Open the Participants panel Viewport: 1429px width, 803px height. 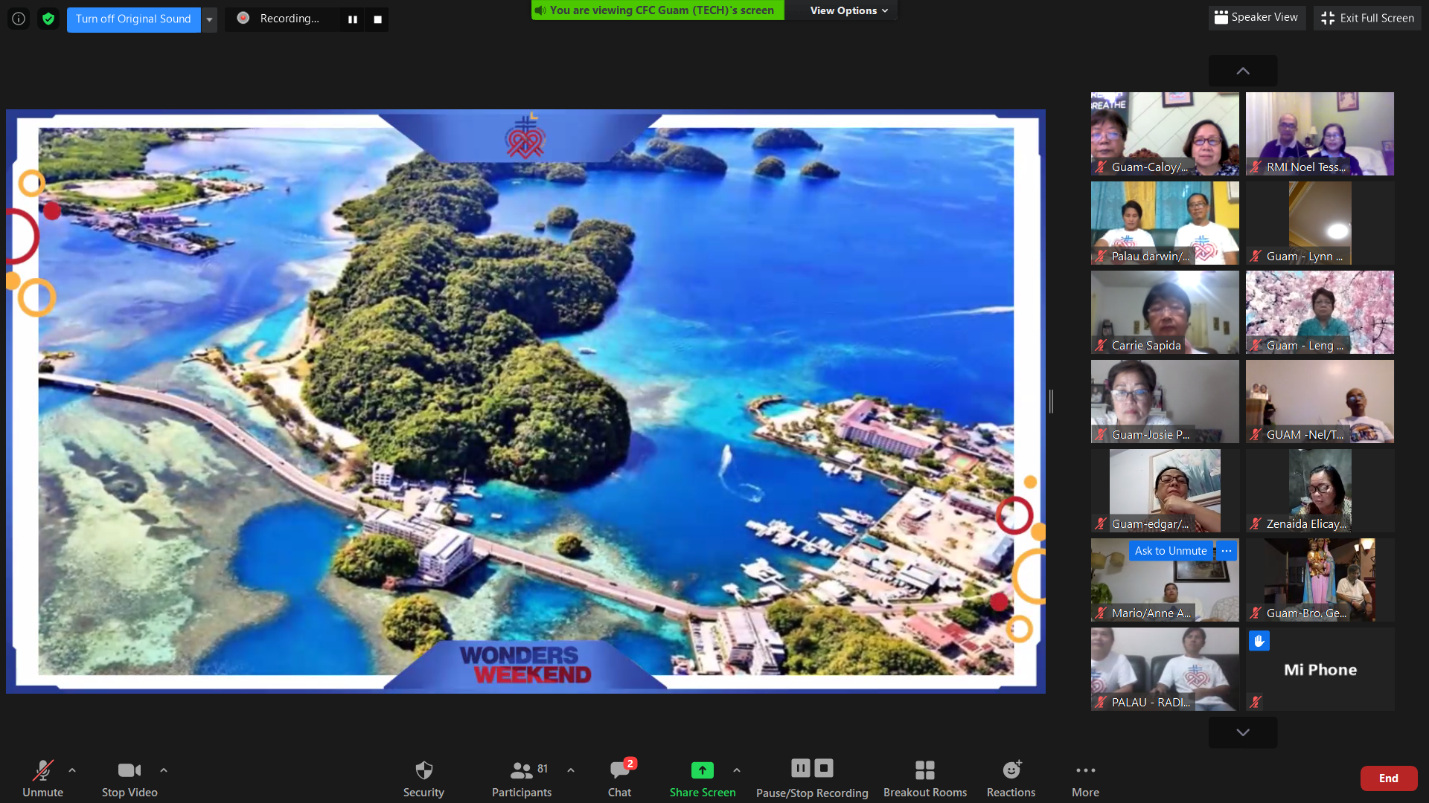coord(522,778)
